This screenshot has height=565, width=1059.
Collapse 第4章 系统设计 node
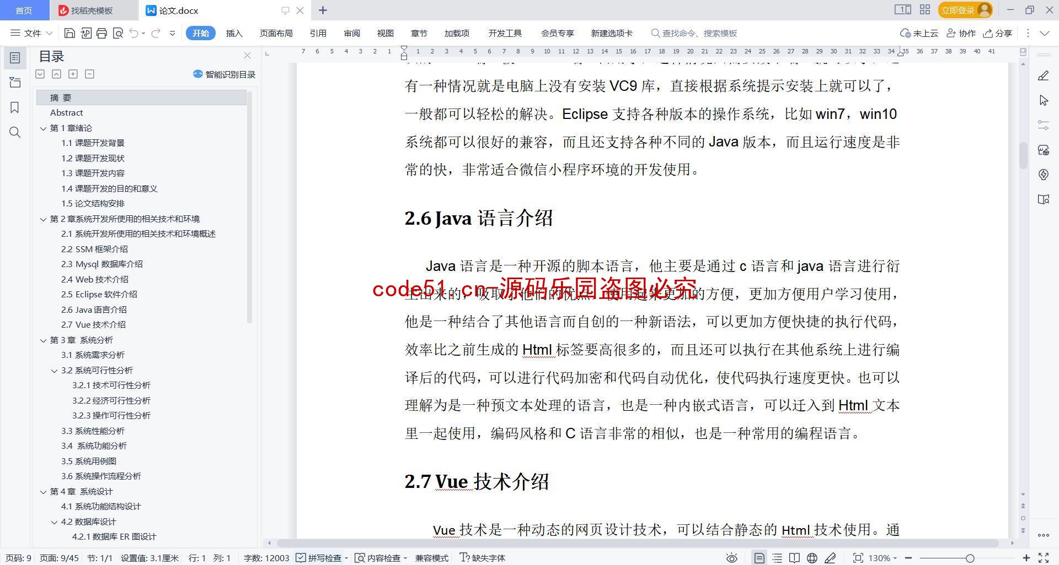[x=43, y=492]
